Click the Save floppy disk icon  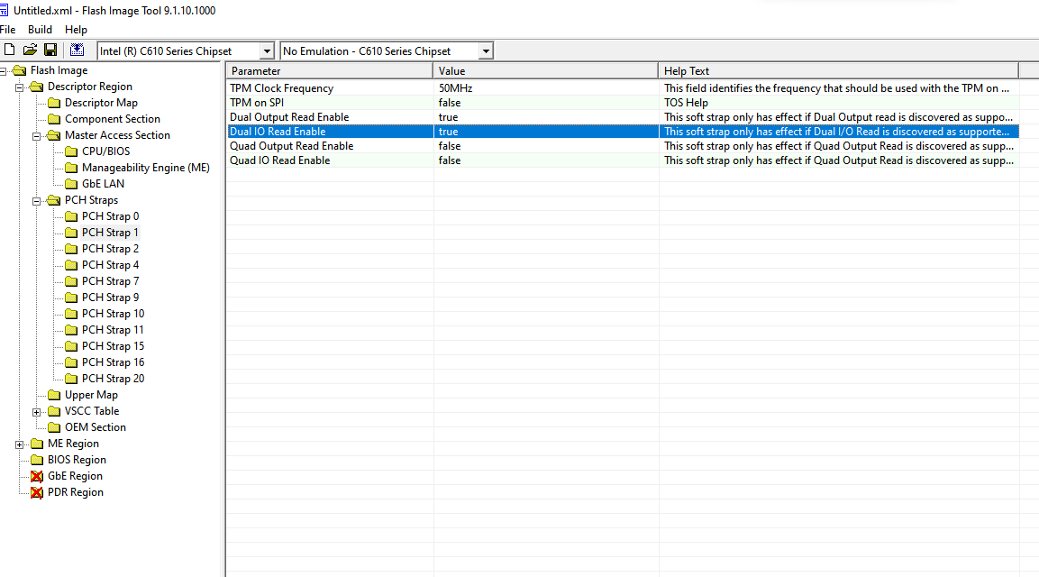click(x=50, y=50)
